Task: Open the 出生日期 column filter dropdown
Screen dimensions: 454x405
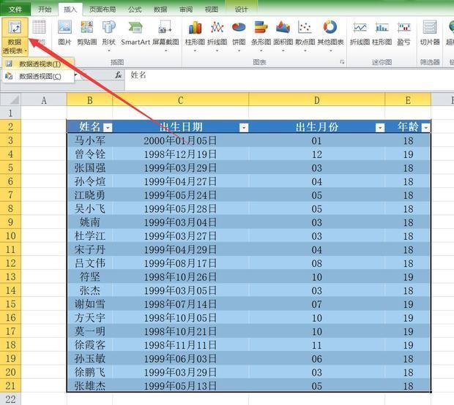Action: tap(244, 127)
